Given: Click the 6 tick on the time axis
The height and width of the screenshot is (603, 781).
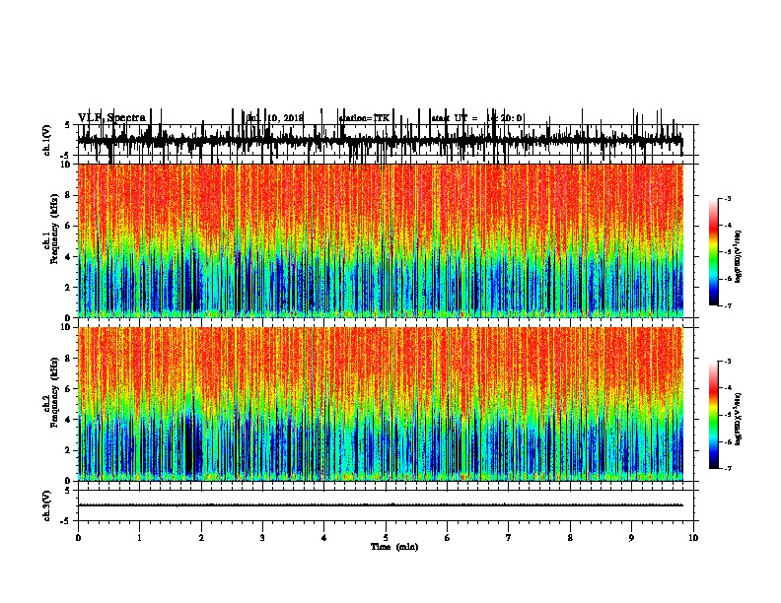Looking at the screenshot, I should (448, 538).
